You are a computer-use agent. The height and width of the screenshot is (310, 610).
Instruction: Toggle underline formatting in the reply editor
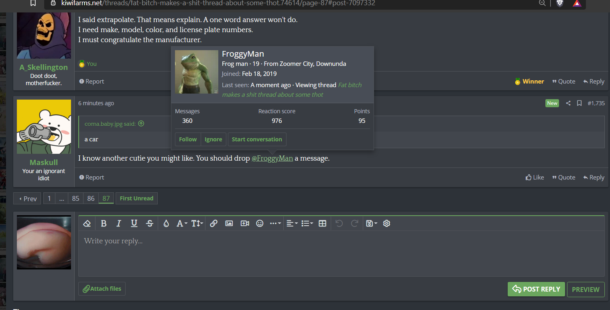134,223
